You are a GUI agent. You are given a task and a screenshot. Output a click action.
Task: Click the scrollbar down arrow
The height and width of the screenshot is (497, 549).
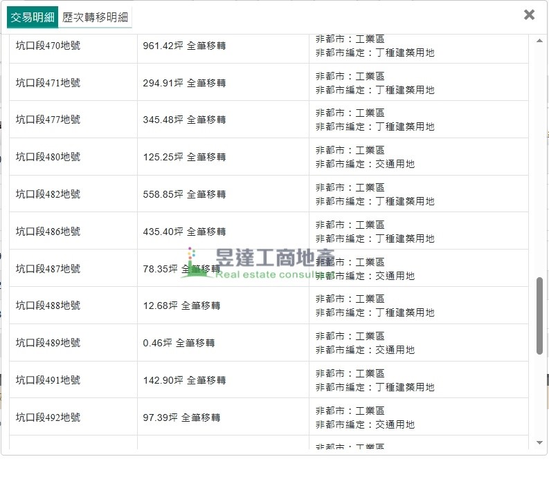tap(539, 442)
